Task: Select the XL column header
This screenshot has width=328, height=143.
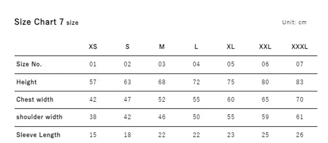Action: (x=231, y=47)
